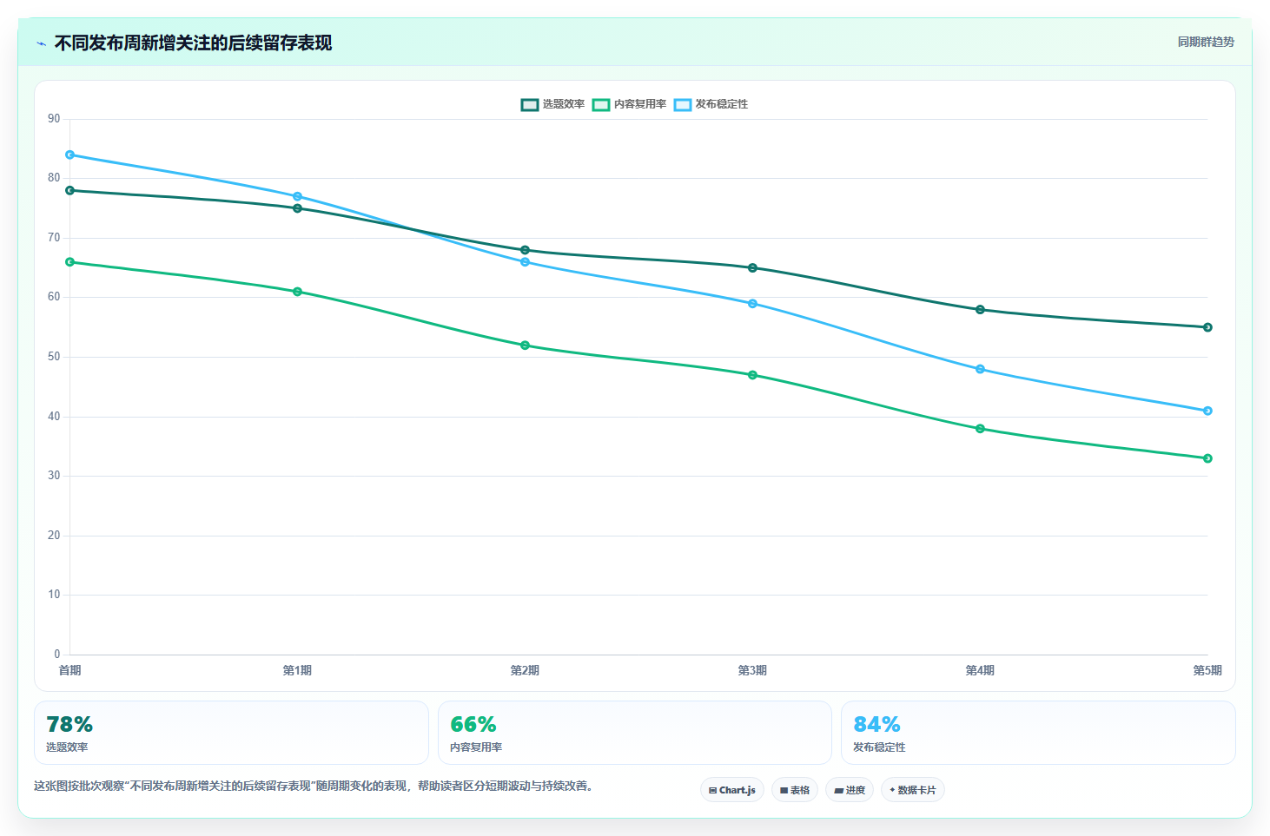The height and width of the screenshot is (836, 1270).
Task: Click the 选题效率 data point at 首期 (78)
Action: pos(70,190)
